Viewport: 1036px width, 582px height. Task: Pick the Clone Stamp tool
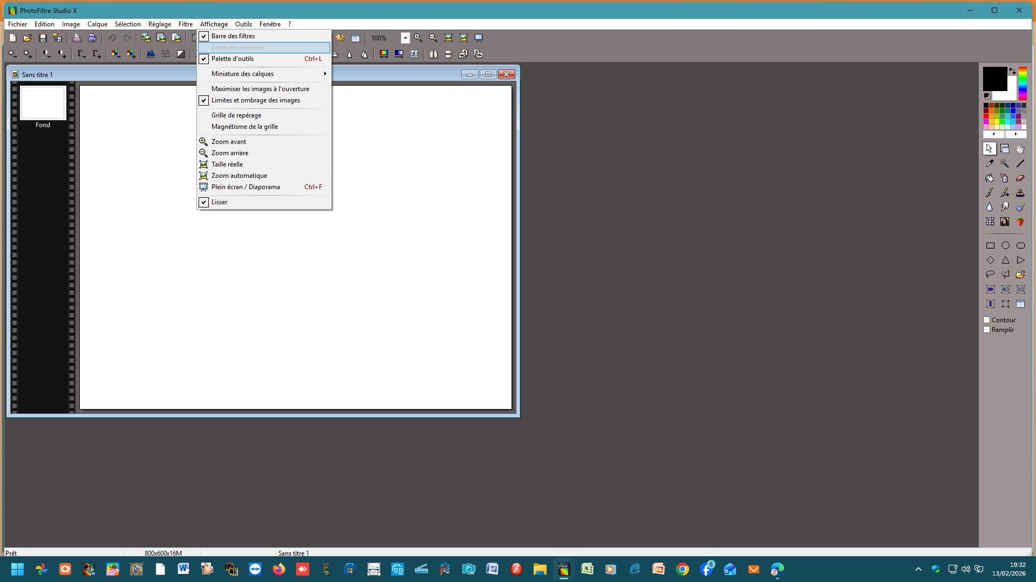[1020, 192]
